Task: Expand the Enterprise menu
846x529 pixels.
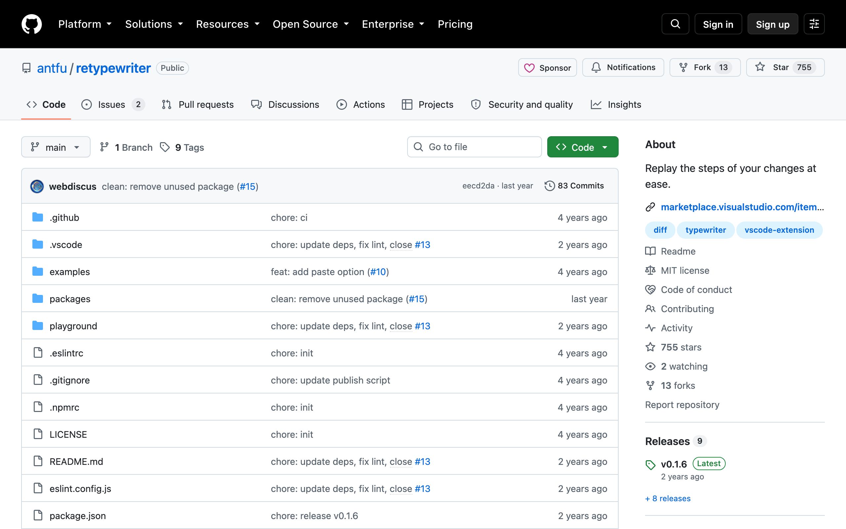Action: click(393, 24)
